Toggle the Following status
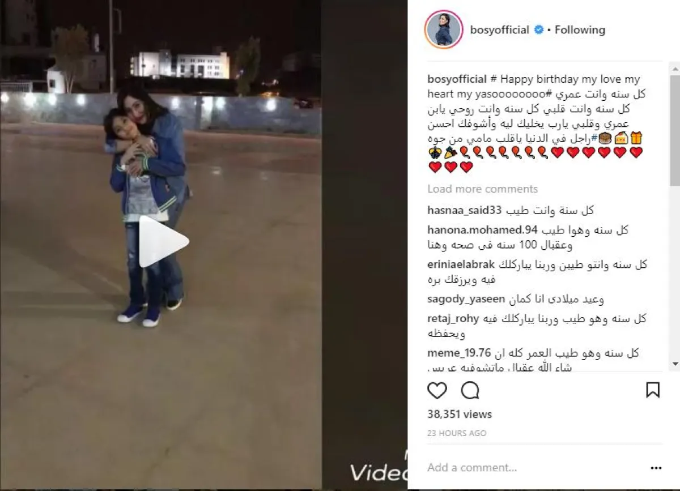The width and height of the screenshot is (680, 491). tap(580, 30)
